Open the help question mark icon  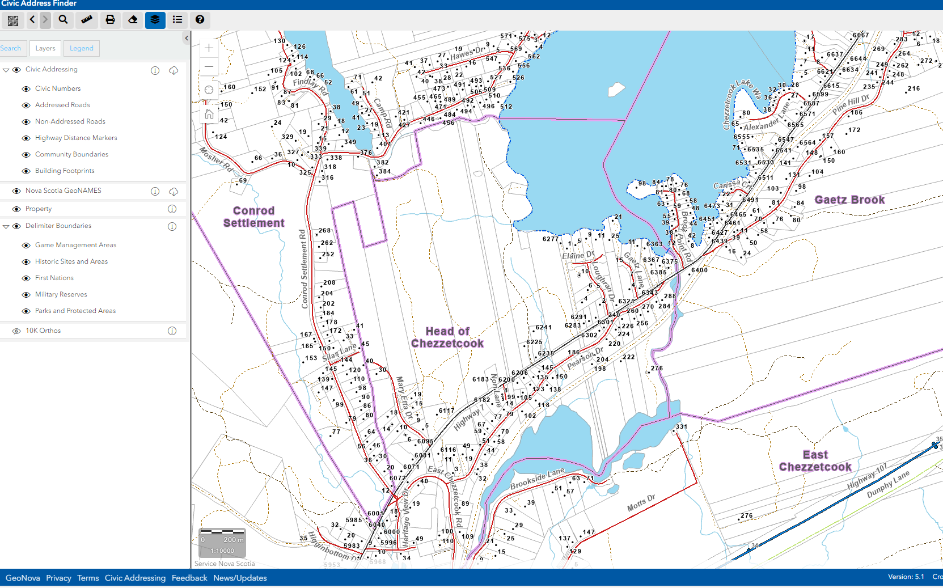(x=200, y=20)
